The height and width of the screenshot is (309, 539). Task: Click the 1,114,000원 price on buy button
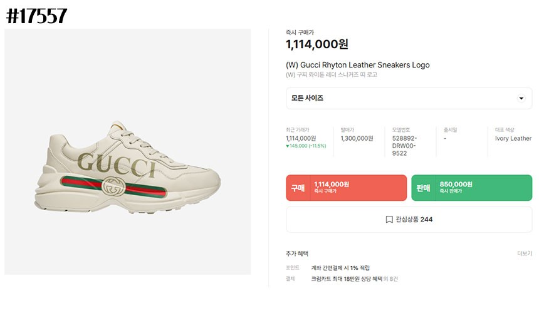pyautogui.click(x=332, y=184)
